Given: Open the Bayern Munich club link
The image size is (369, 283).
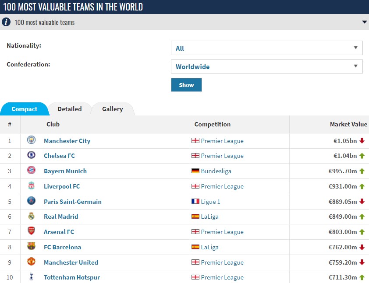Looking at the screenshot, I should point(65,171).
